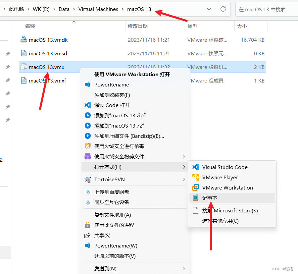Click the VMware Workstation submenu icon
Screen dimensions: 298x274
coord(196,188)
